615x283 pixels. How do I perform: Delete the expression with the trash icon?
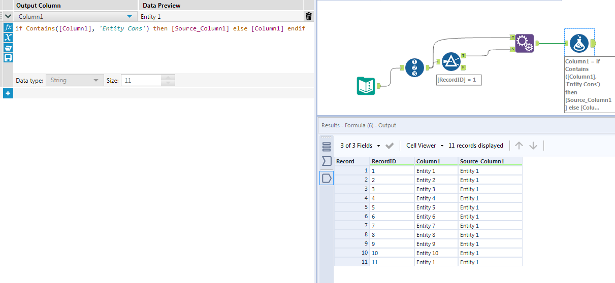[x=309, y=17]
